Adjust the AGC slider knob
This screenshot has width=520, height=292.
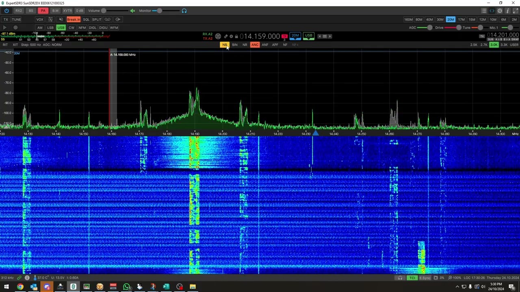[430, 28]
